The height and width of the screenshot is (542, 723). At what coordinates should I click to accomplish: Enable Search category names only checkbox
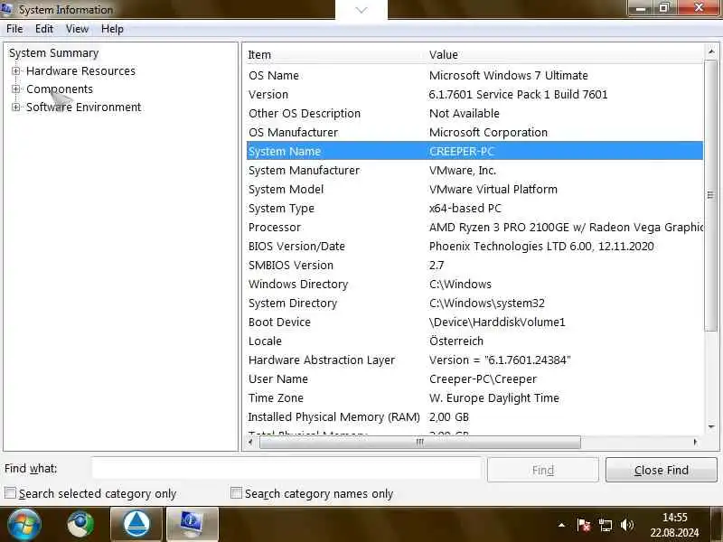click(x=236, y=492)
